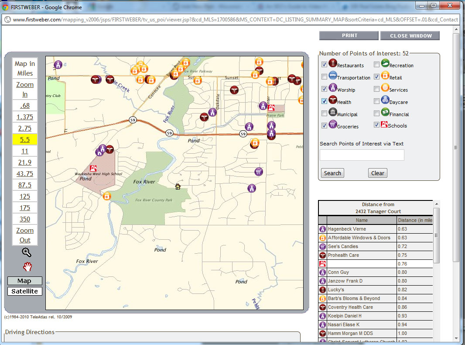Set map scale to 43.75 miles
The height and width of the screenshot is (345, 465).
tap(24, 173)
